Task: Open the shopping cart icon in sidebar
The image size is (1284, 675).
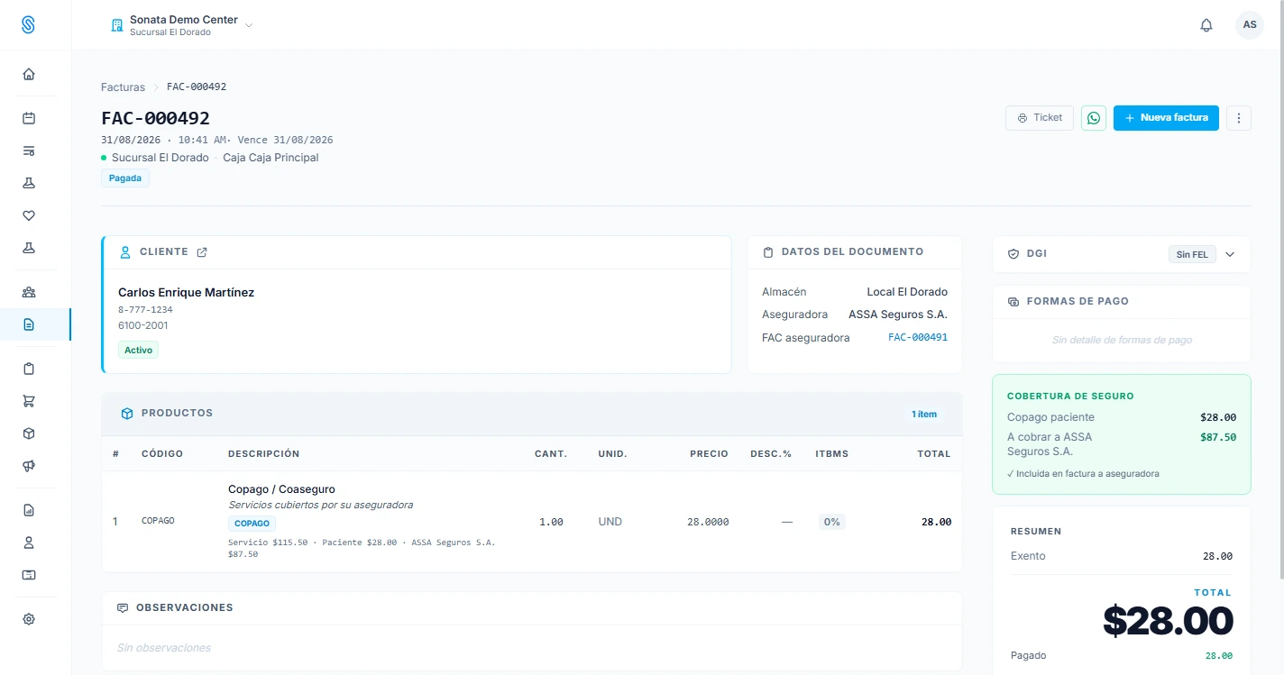Action: pyautogui.click(x=29, y=401)
